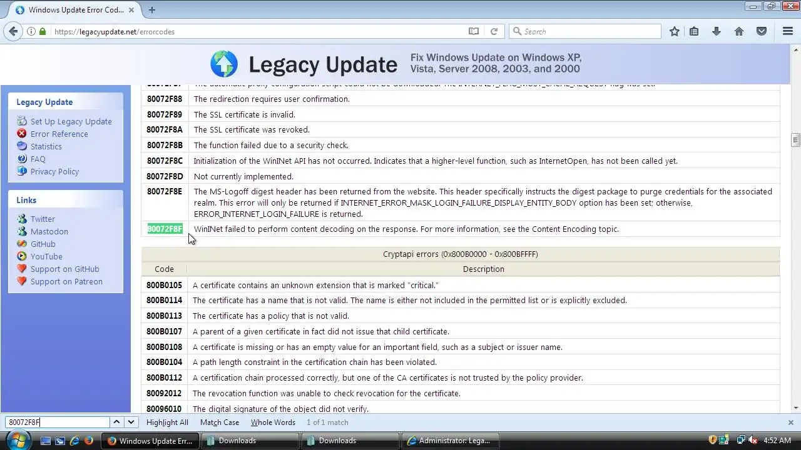801x450 pixels.
Task: Go to Firefox home page icon
Action: 739,31
